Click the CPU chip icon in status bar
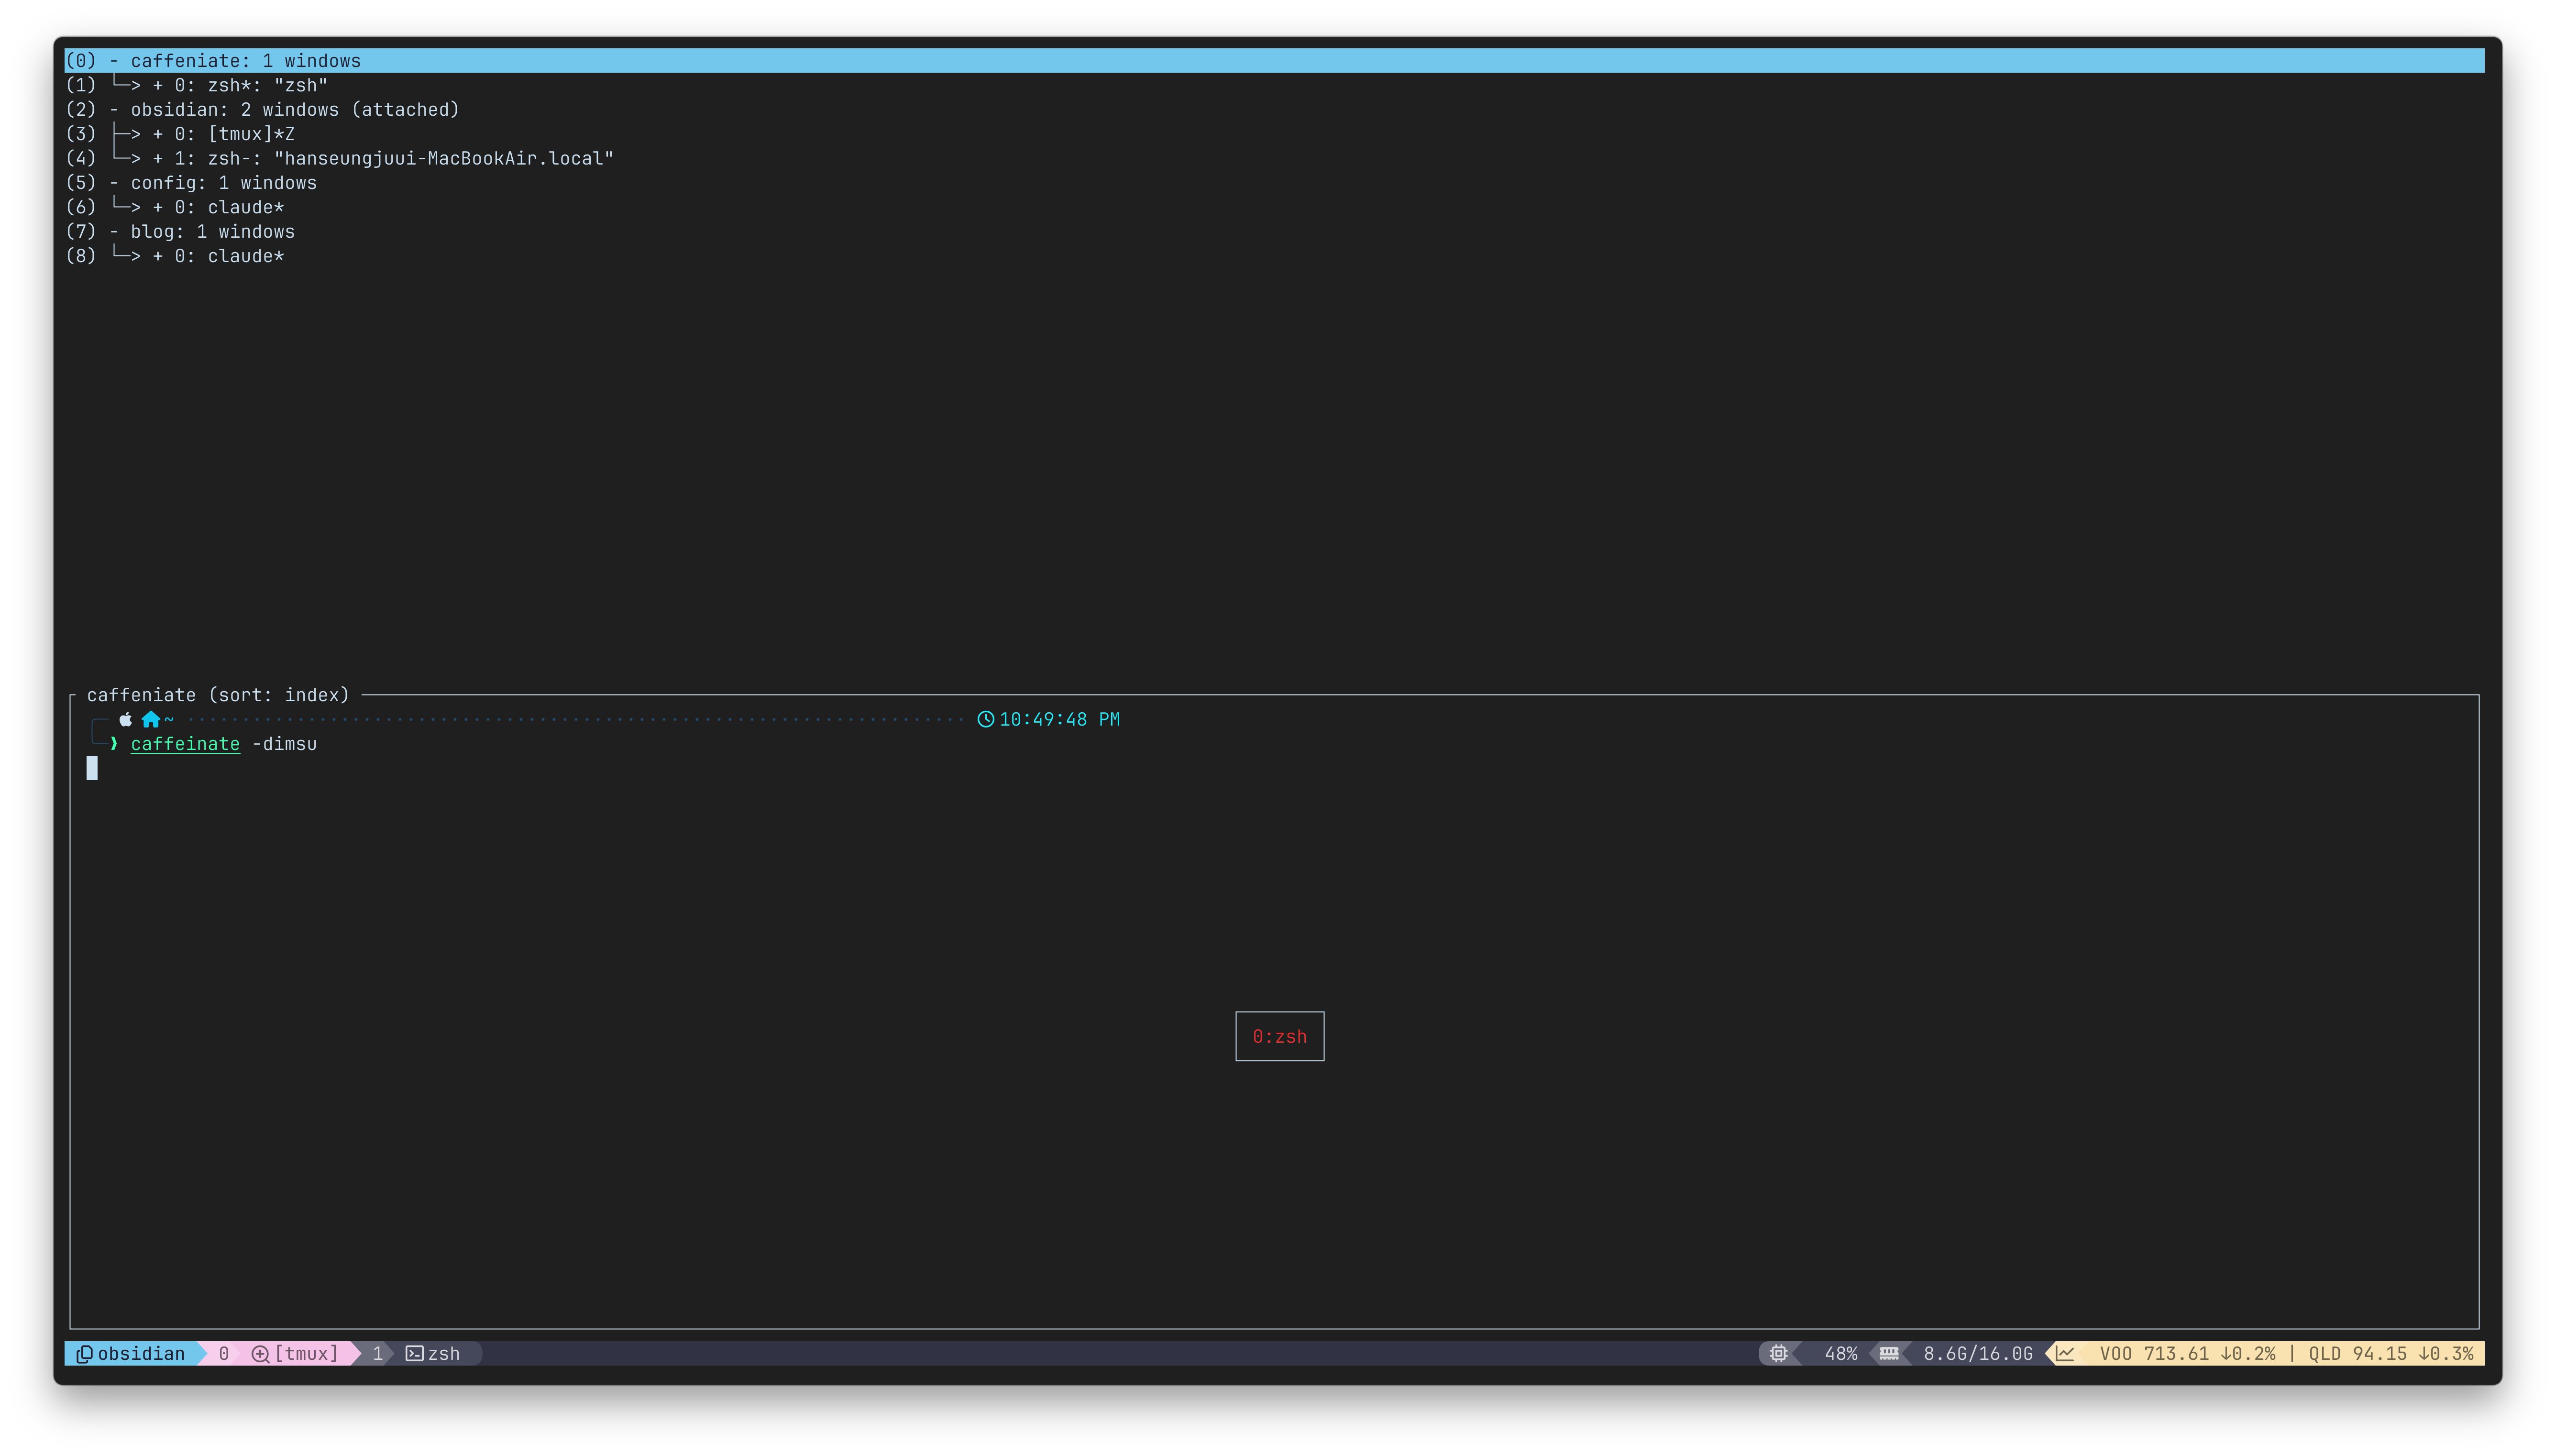This screenshot has width=2556, height=1456. (x=1778, y=1353)
